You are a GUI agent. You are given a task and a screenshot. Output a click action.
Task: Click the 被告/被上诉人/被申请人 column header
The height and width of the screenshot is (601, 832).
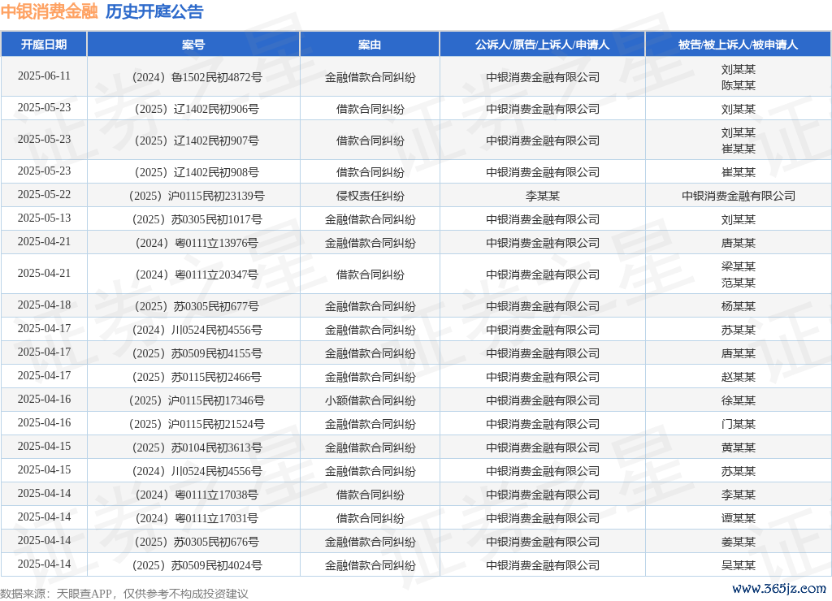coord(738,45)
